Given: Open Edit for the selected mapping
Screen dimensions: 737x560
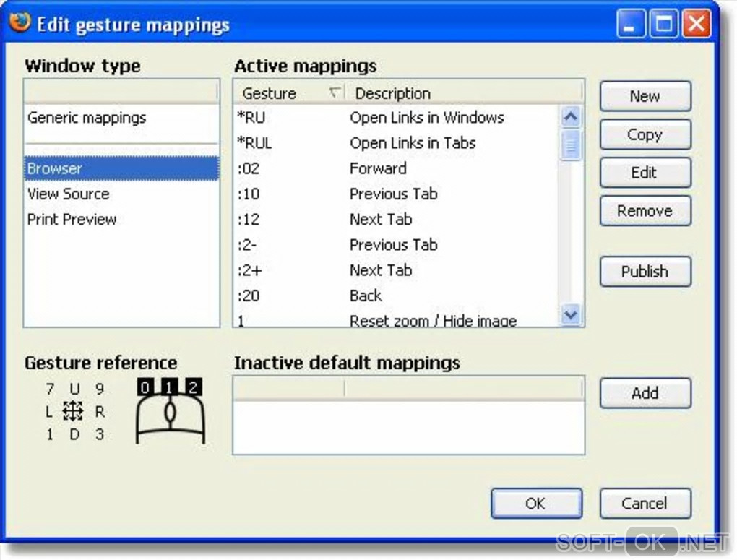Looking at the screenshot, I should coord(645,173).
